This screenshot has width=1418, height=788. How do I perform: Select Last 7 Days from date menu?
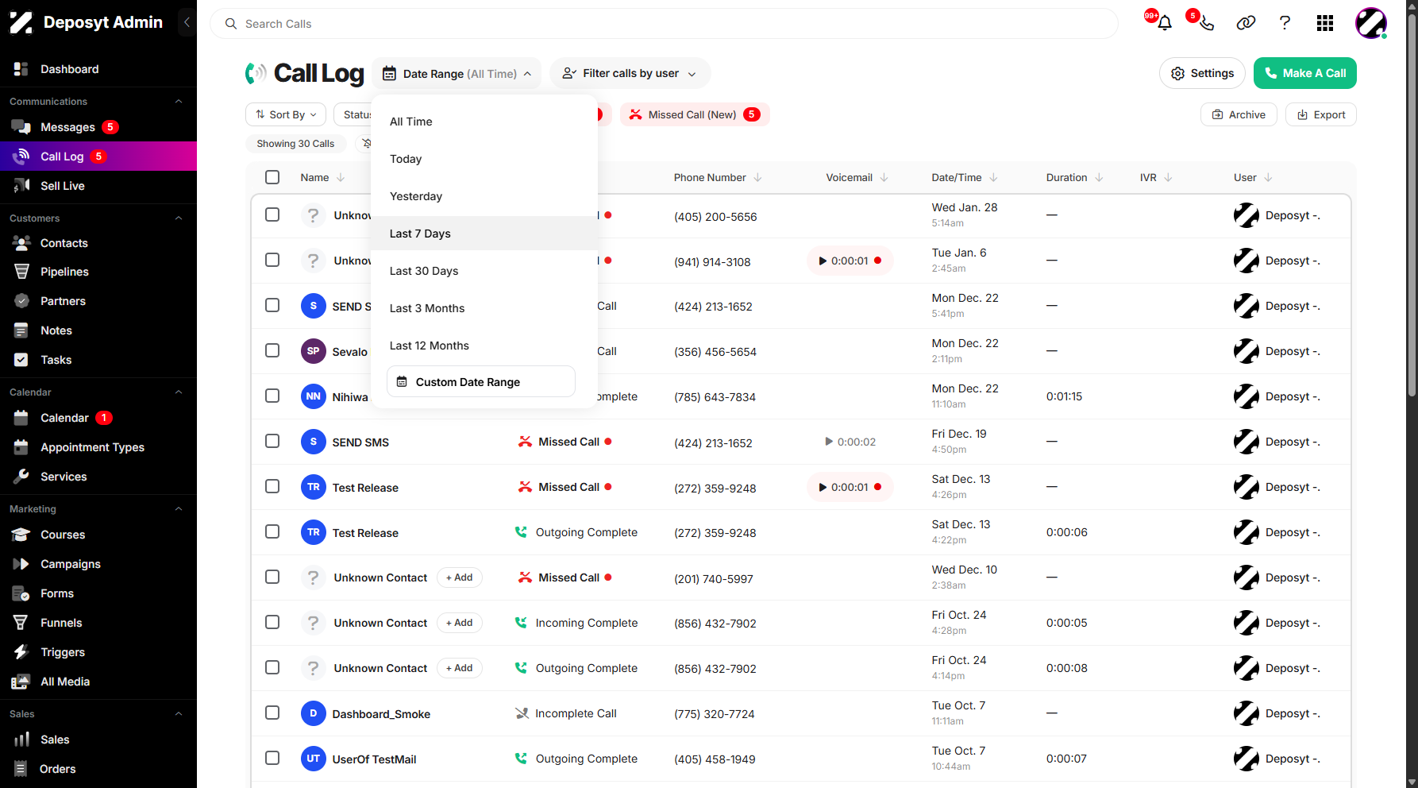pyautogui.click(x=484, y=234)
